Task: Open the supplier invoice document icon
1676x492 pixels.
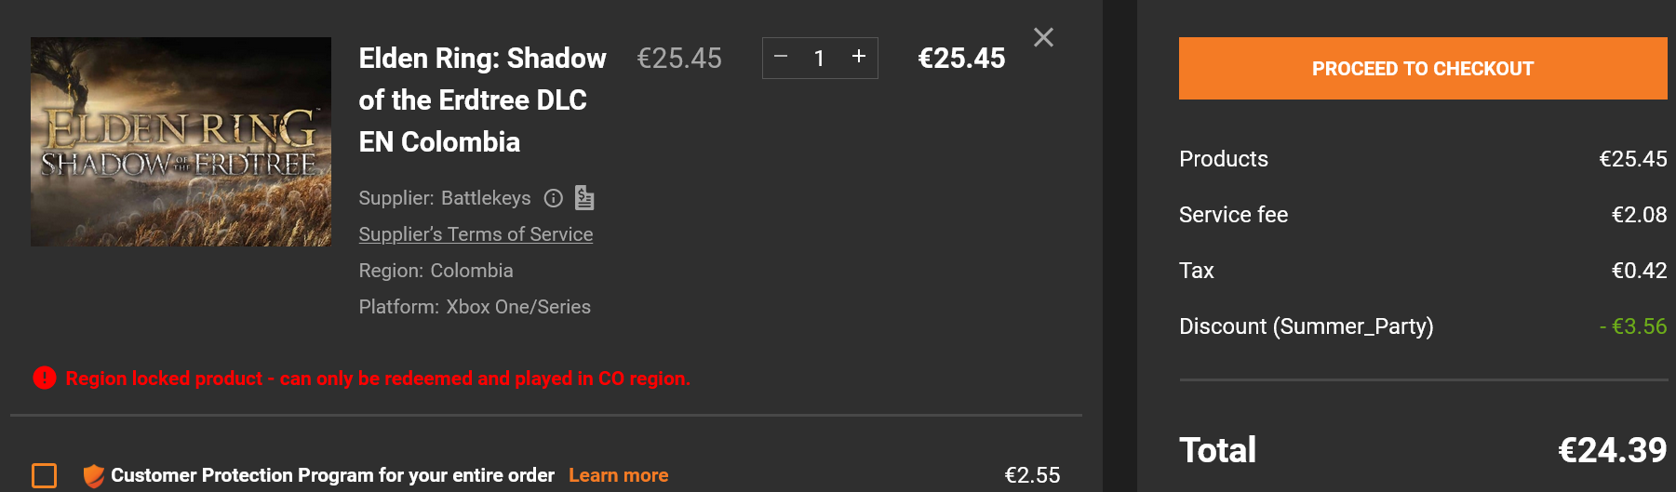Action: click(x=584, y=198)
